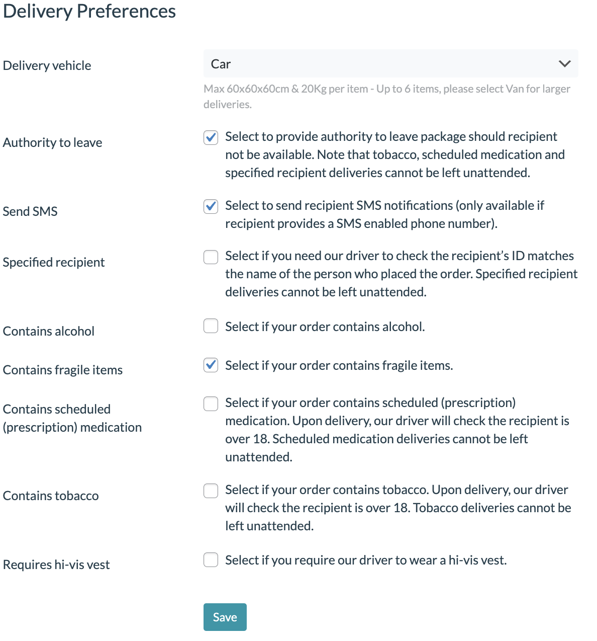
Task: Click the chevron arrow beside Car
Action: [x=564, y=64]
